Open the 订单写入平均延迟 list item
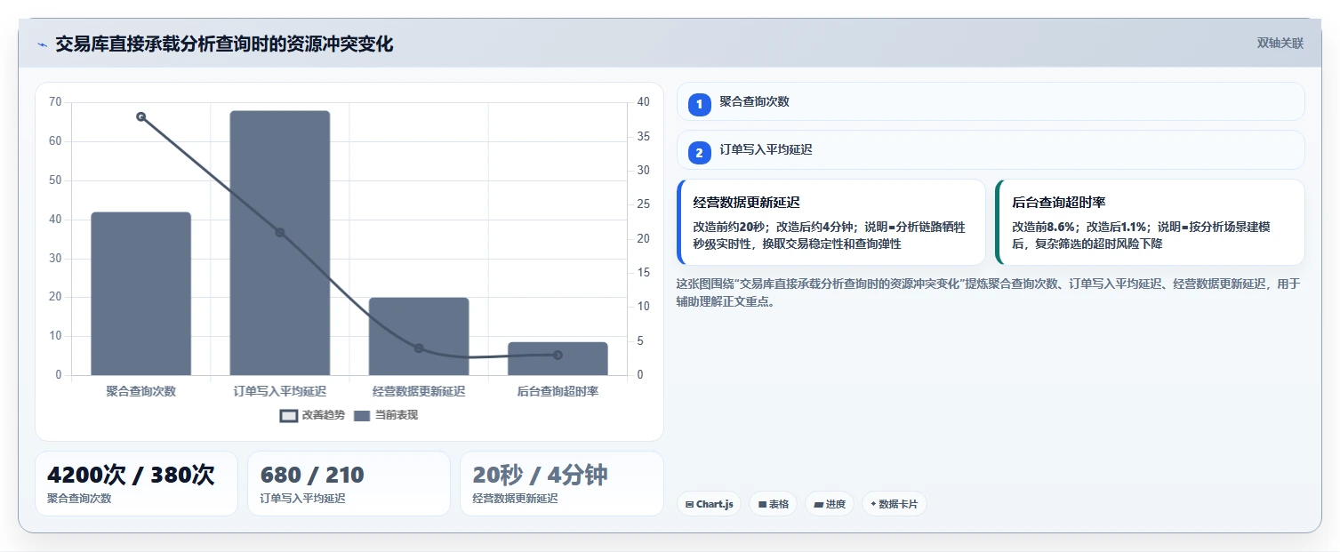Screen dimensions: 1340x552 [x=991, y=149]
